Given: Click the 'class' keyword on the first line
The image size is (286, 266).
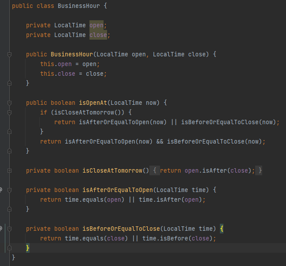Looking at the screenshot, I should (45, 6).
